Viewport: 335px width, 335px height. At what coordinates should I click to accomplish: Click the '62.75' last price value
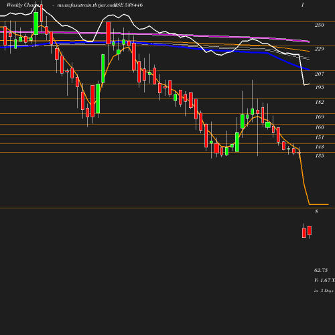(x=321, y=270)
